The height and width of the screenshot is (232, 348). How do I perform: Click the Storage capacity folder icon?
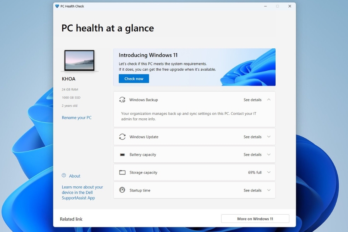click(122, 172)
